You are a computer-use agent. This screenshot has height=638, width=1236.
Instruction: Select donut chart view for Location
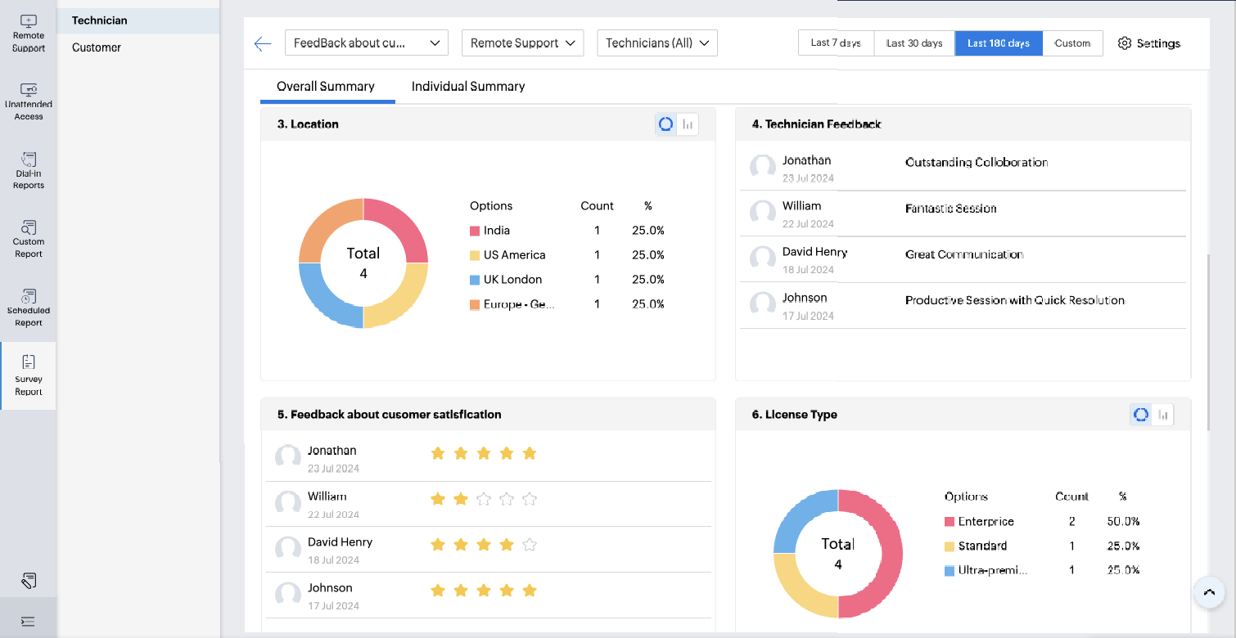(665, 124)
